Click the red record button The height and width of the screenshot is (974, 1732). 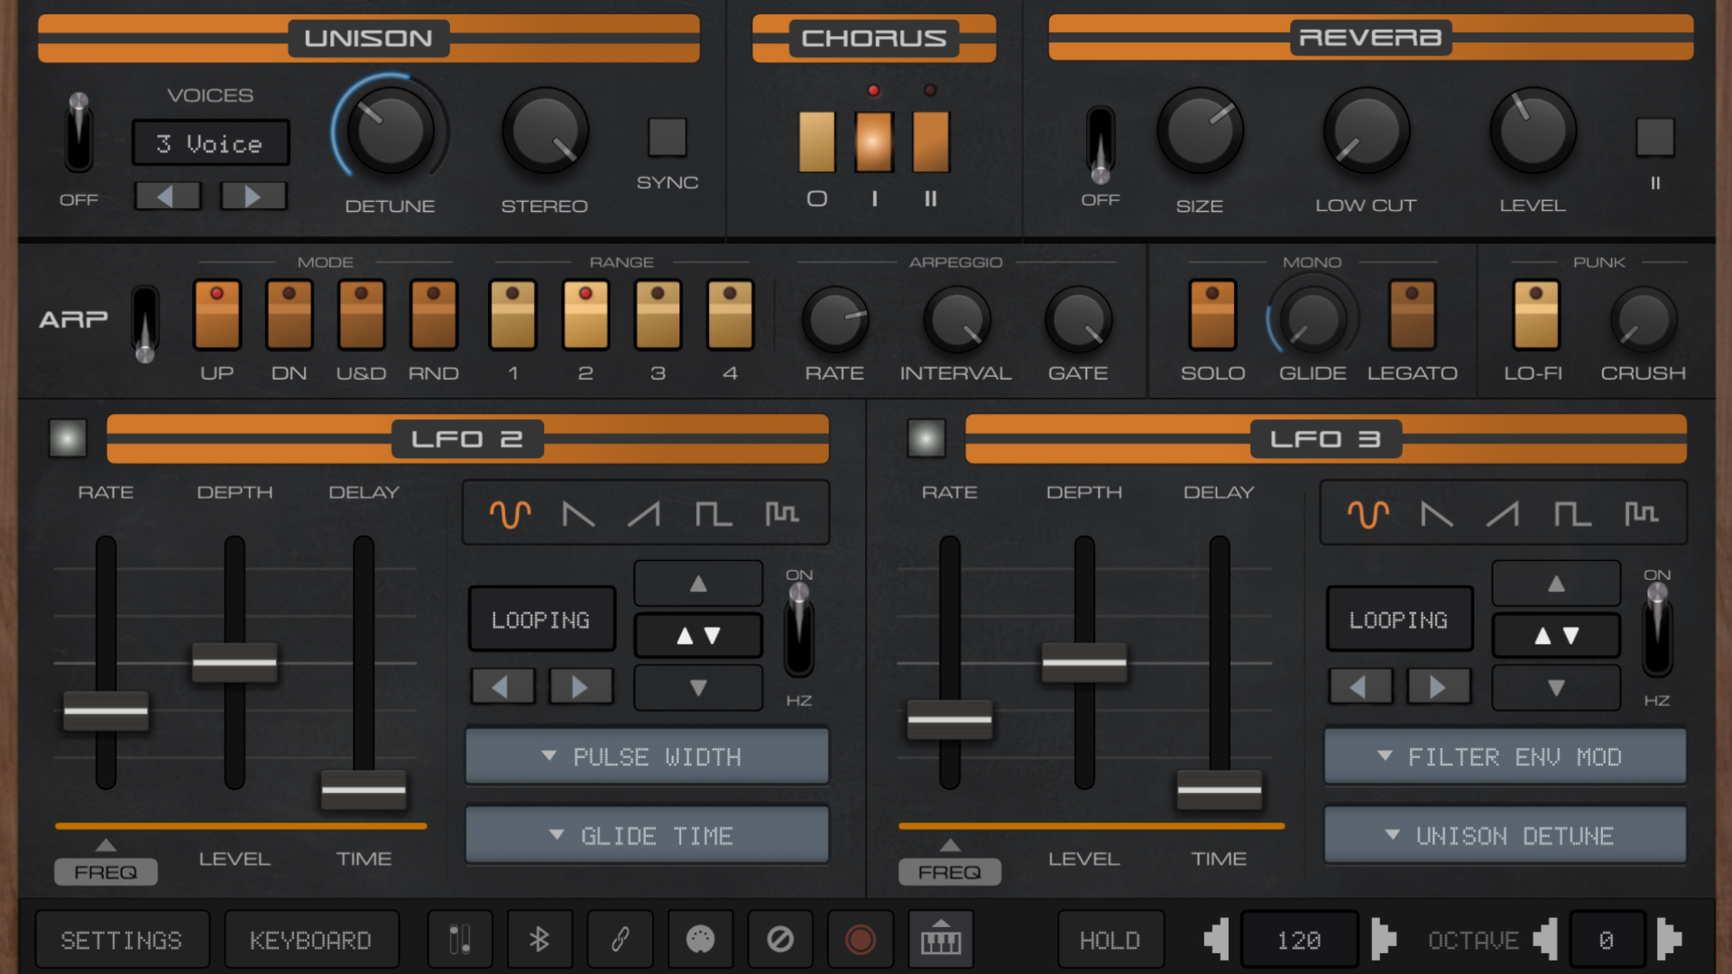pyautogui.click(x=860, y=940)
